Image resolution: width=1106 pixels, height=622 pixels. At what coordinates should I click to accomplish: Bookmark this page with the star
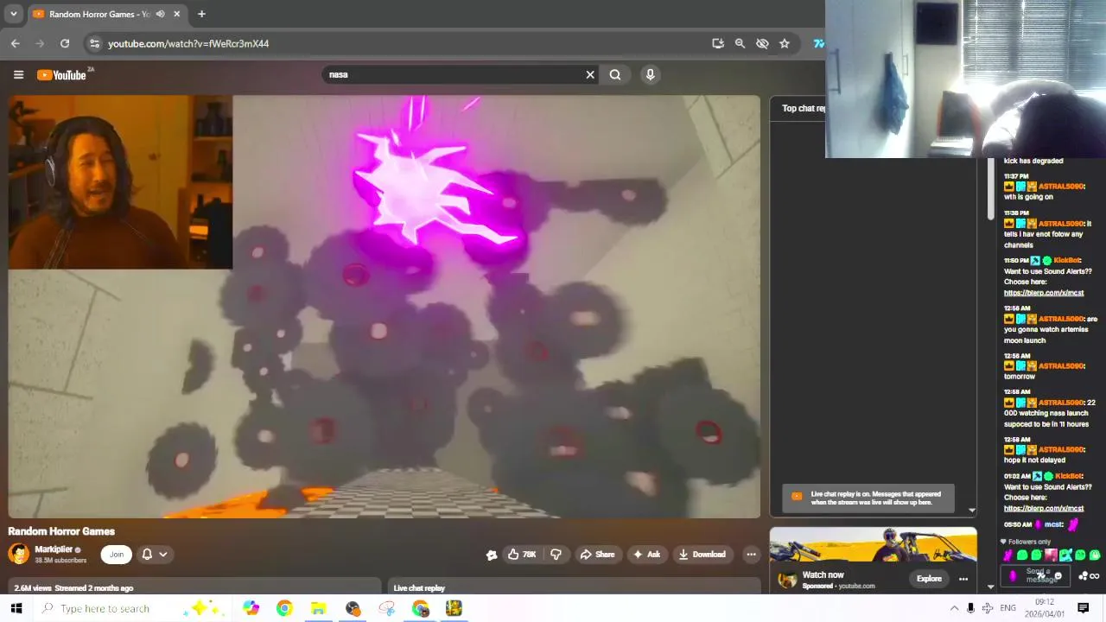[x=785, y=43]
